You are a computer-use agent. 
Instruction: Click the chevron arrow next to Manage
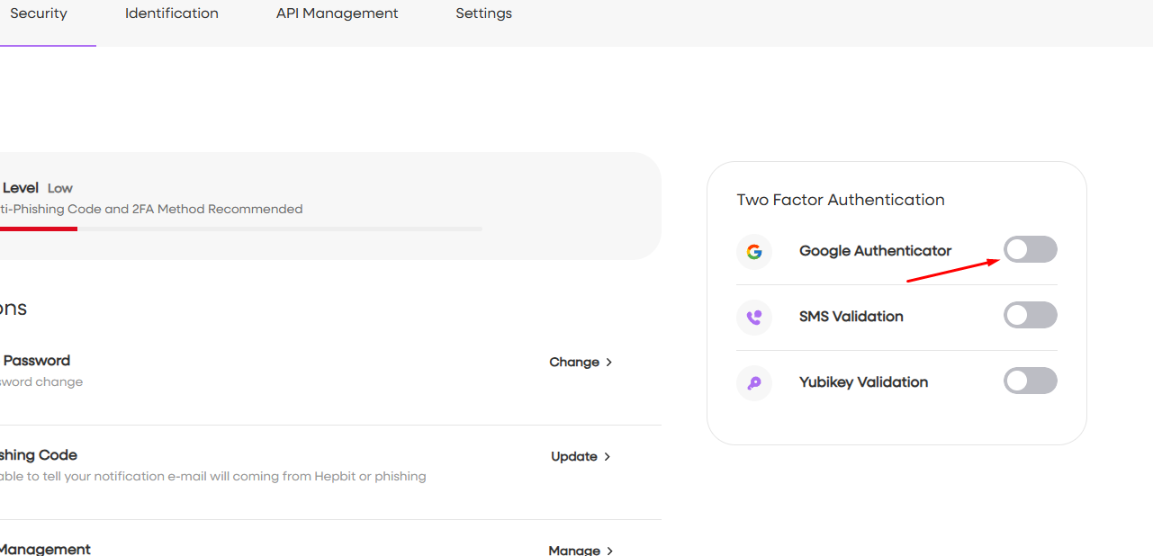pos(610,551)
